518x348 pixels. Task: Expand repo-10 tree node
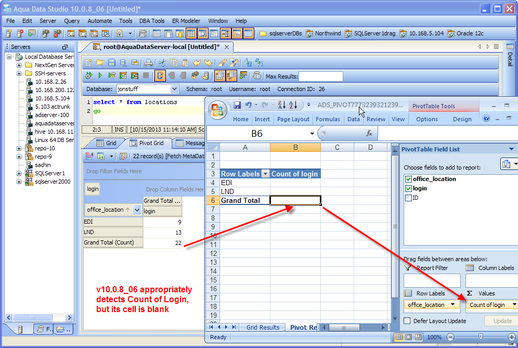[x=19, y=148]
